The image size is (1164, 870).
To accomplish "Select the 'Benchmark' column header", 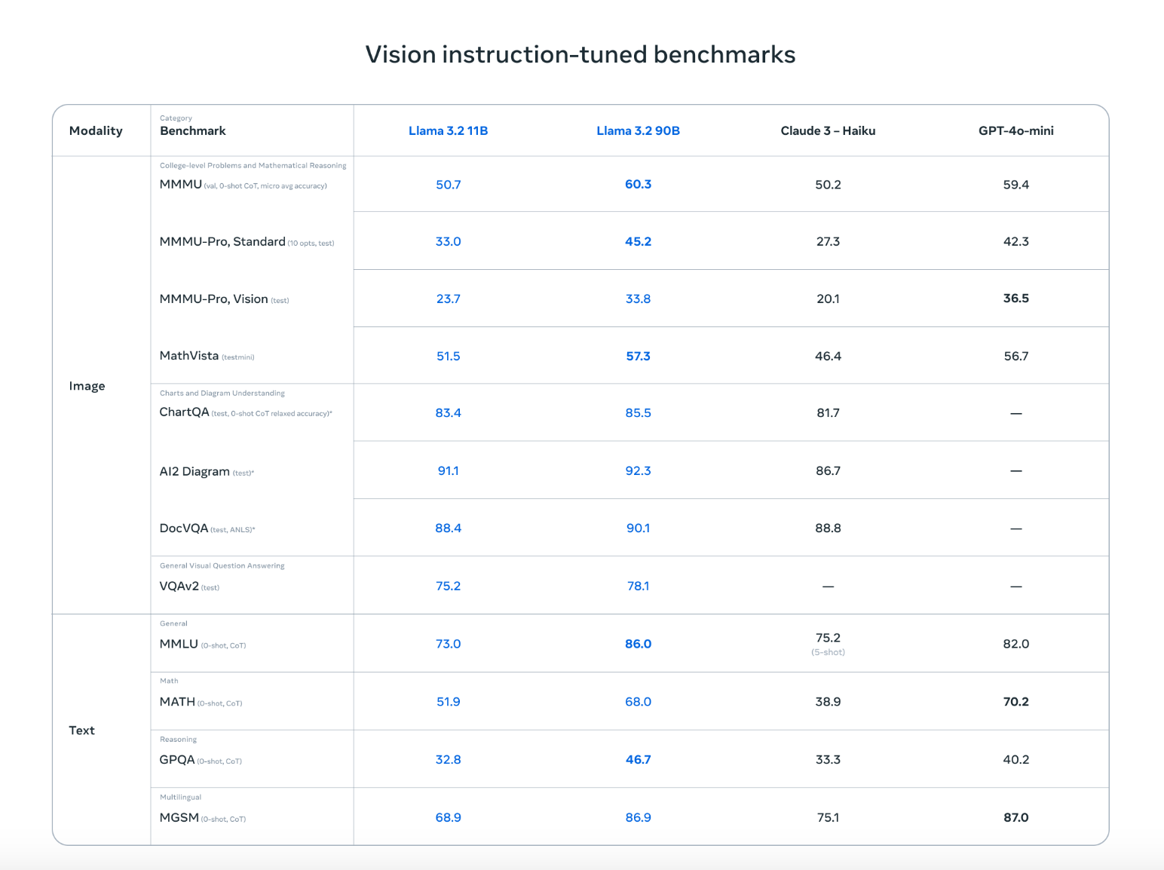I will [193, 130].
